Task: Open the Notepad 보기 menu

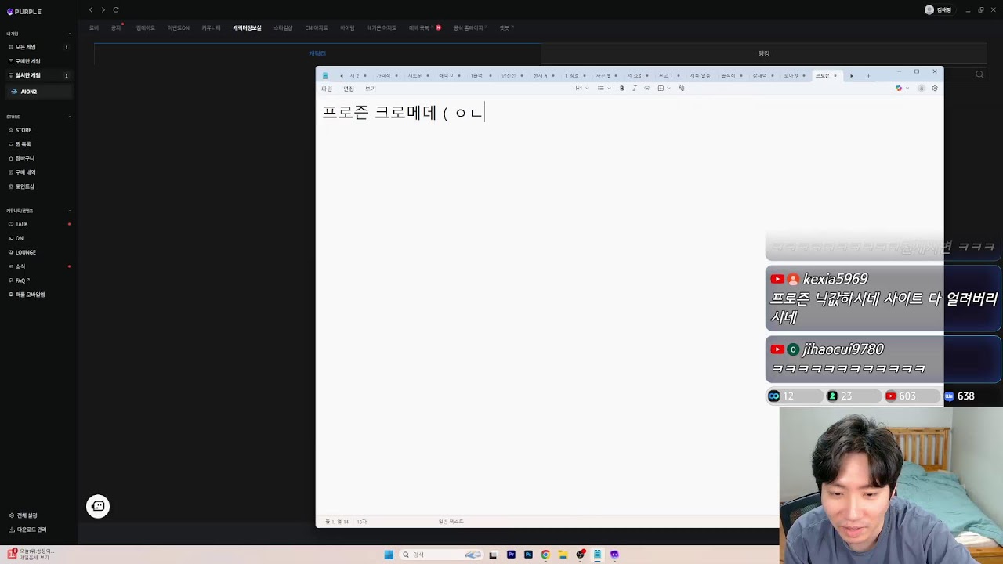Action: pyautogui.click(x=371, y=89)
